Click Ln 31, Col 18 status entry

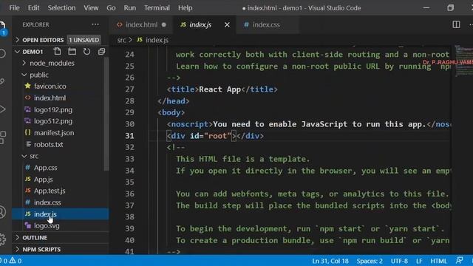point(330,261)
